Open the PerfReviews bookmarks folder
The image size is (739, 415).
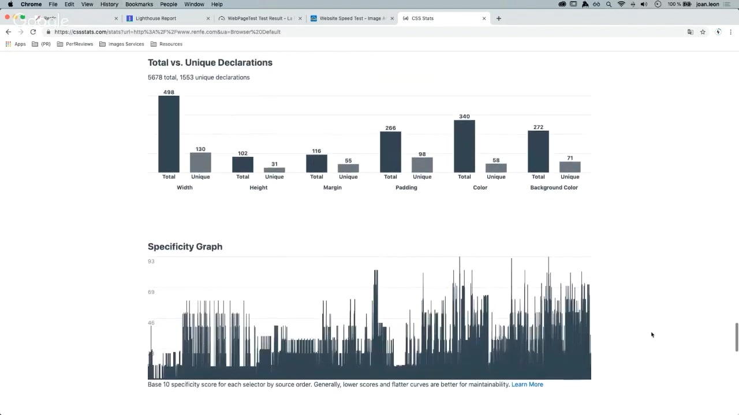coord(75,44)
